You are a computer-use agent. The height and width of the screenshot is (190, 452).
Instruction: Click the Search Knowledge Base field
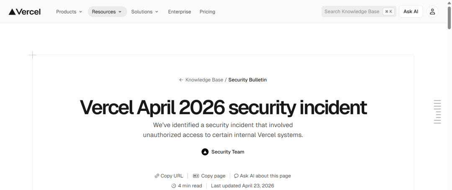[352, 12]
